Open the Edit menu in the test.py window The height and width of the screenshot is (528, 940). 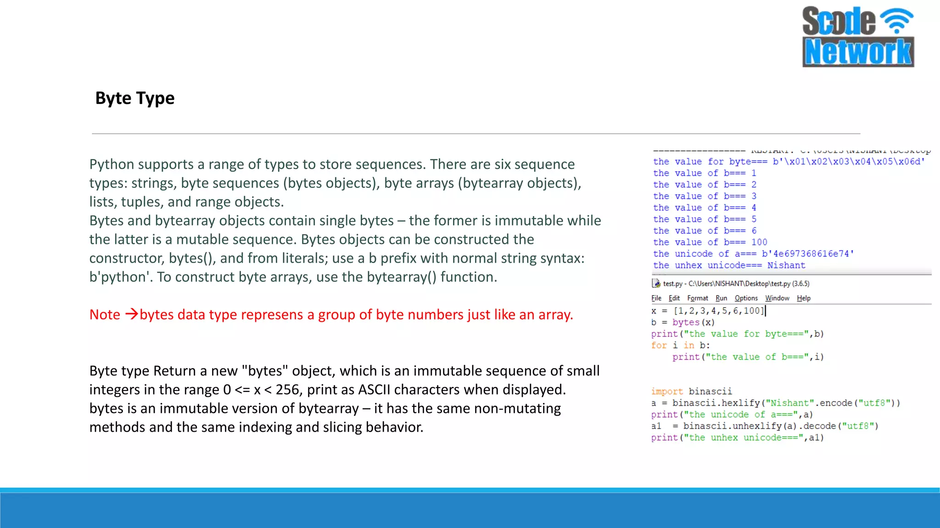click(674, 298)
